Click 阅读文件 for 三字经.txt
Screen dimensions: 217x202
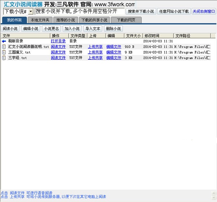coord(58,58)
